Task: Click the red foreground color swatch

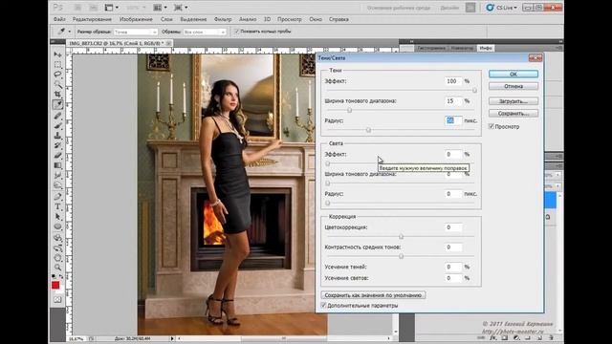Action: point(55,285)
